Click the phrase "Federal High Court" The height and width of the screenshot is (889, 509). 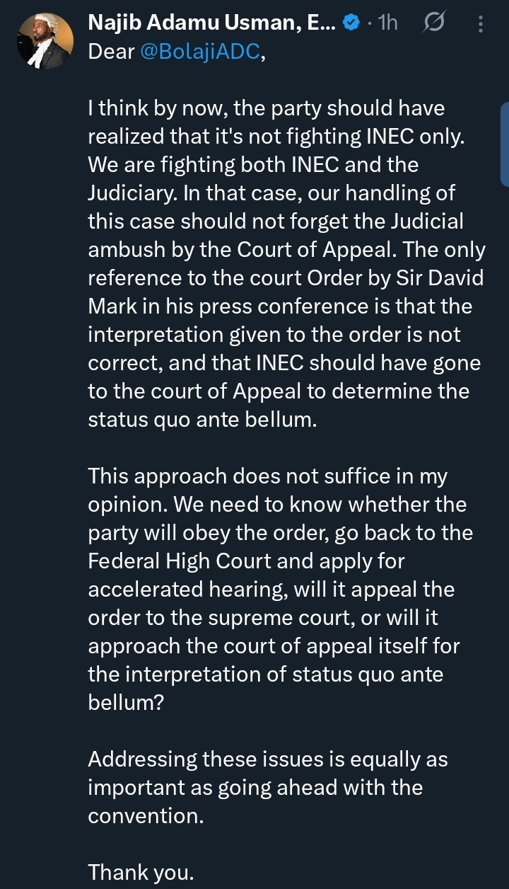tap(180, 561)
